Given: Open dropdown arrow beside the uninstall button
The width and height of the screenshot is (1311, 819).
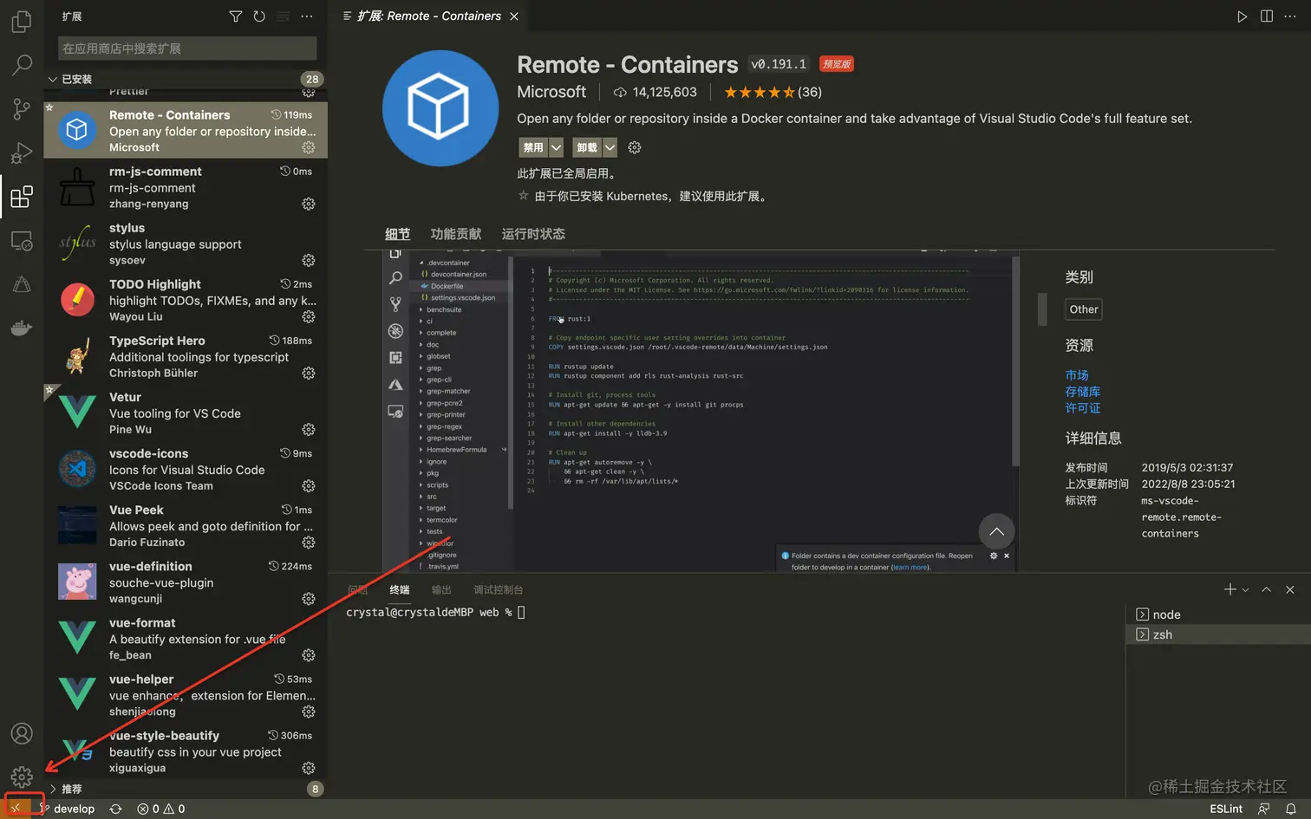Looking at the screenshot, I should [x=610, y=147].
